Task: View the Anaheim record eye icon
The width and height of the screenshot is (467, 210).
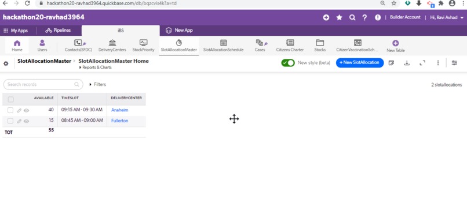Action: pyautogui.click(x=26, y=111)
